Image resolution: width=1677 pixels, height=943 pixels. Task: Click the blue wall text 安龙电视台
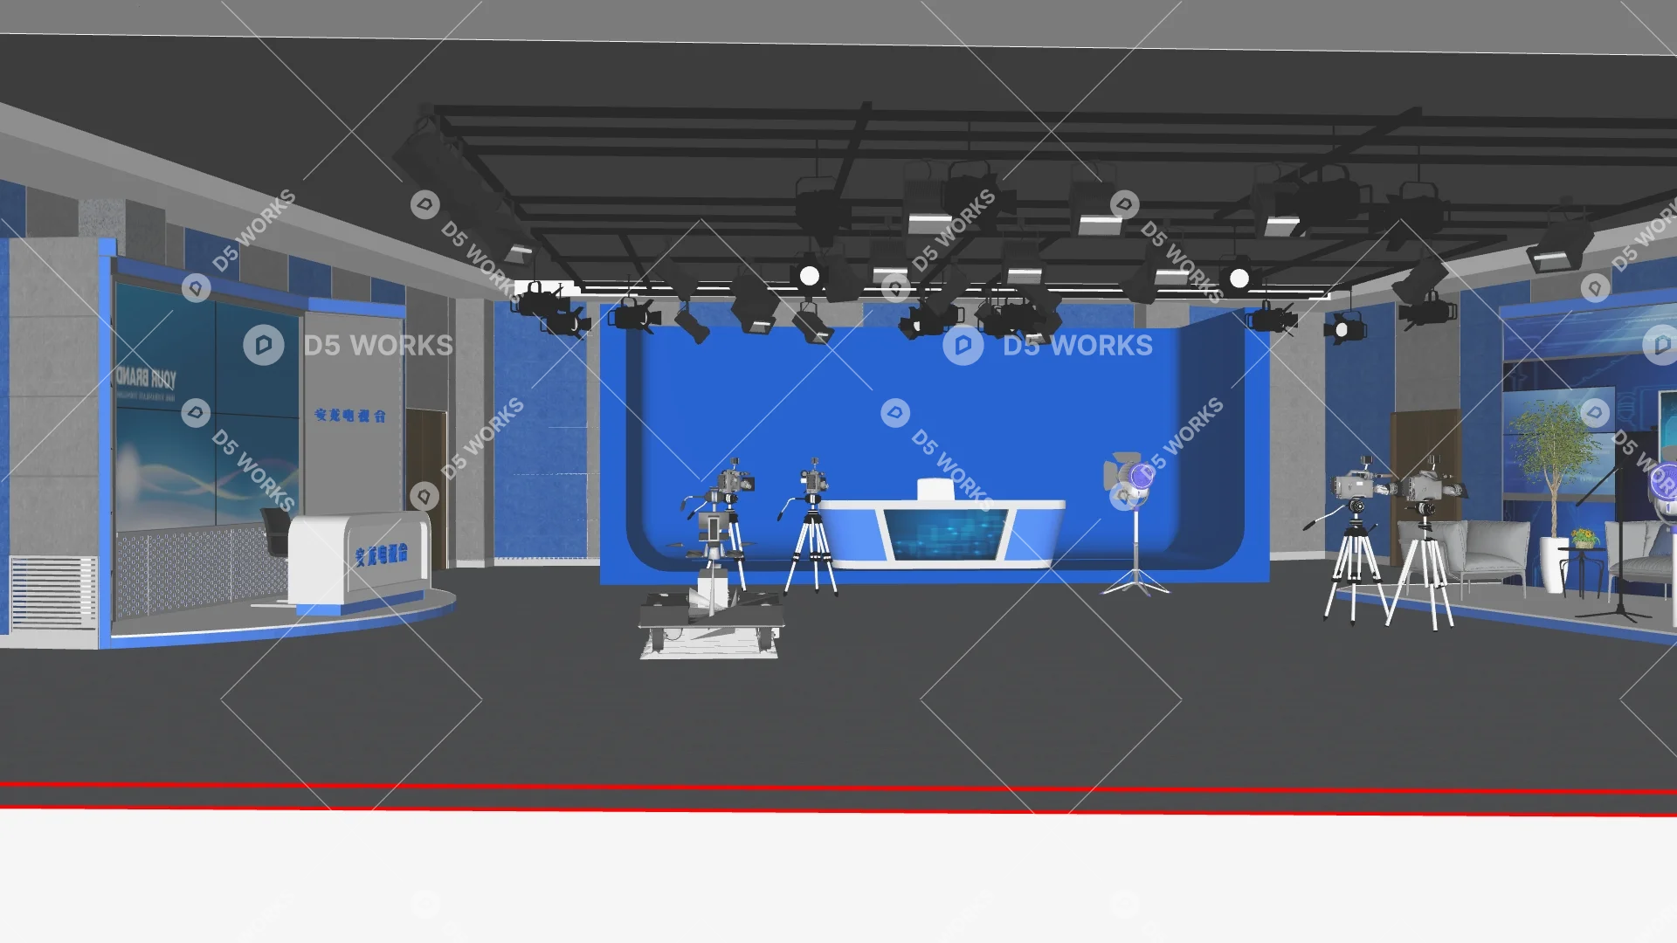350,416
